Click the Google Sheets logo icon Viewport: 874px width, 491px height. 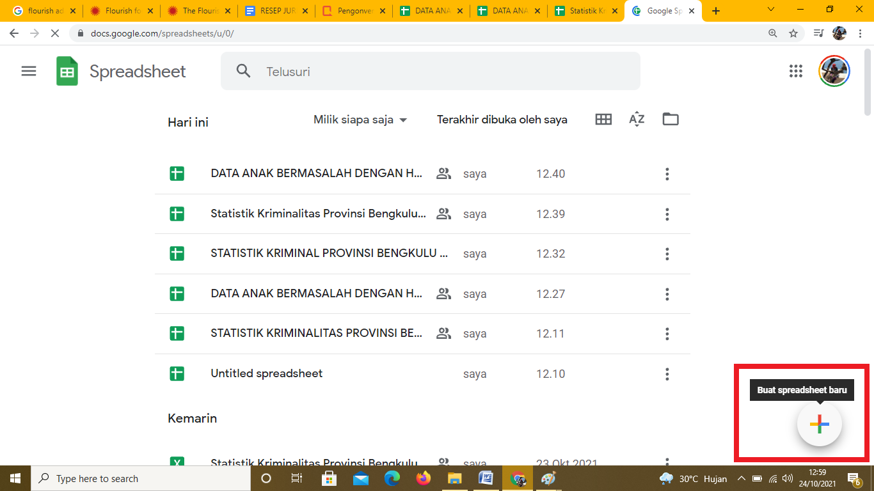[x=67, y=71]
